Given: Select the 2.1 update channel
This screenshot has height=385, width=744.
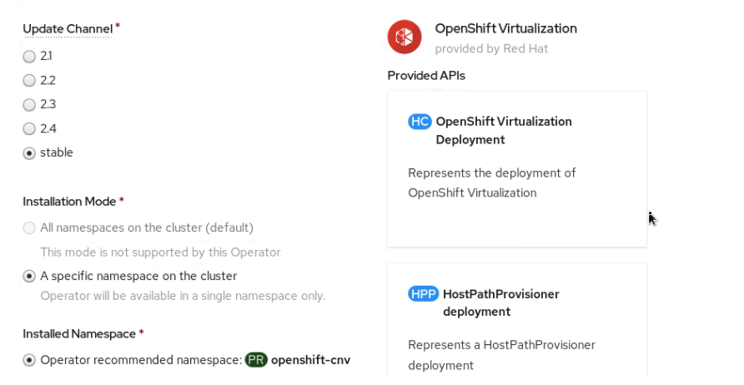Looking at the screenshot, I should tap(29, 57).
